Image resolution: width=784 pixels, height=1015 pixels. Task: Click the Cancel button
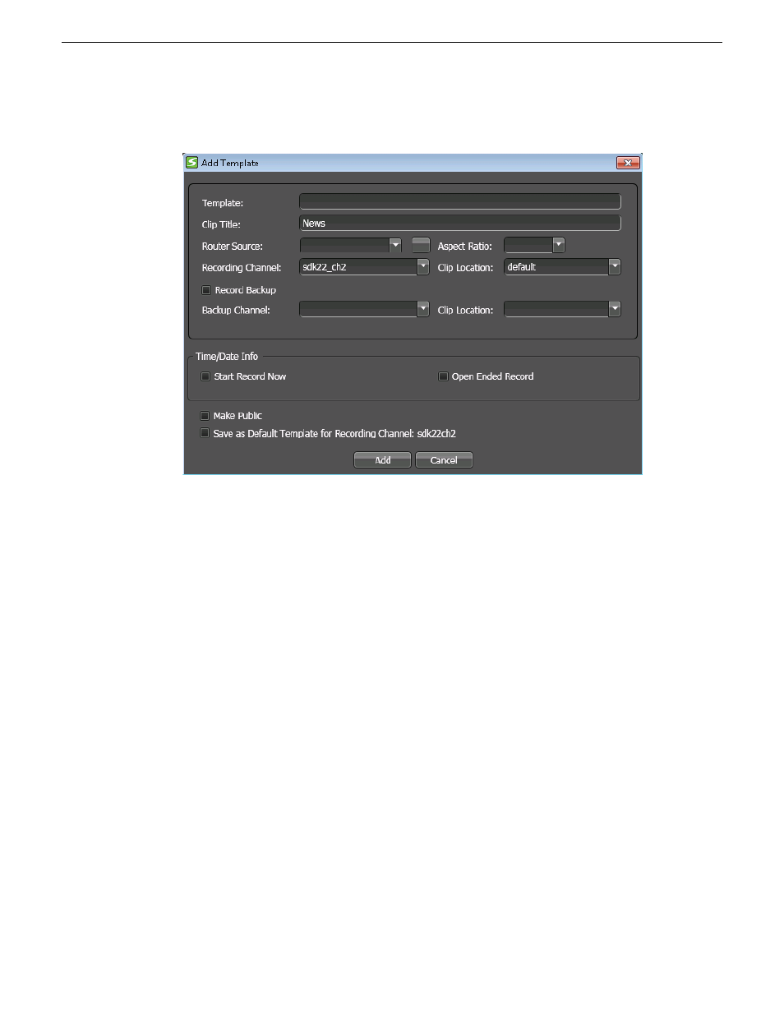pyautogui.click(x=444, y=460)
